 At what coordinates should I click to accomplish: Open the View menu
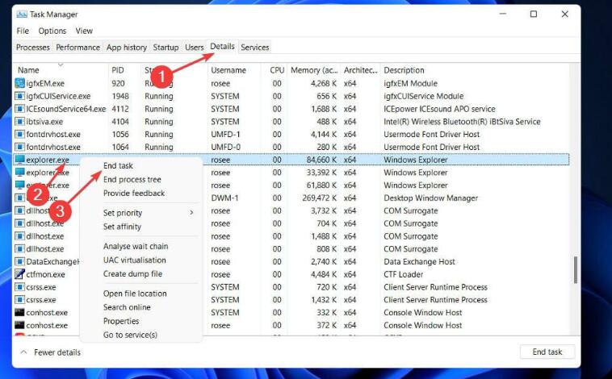[x=84, y=31]
